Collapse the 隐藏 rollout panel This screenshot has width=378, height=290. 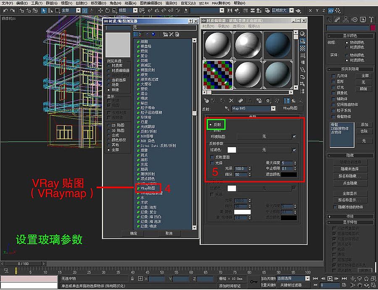point(350,155)
